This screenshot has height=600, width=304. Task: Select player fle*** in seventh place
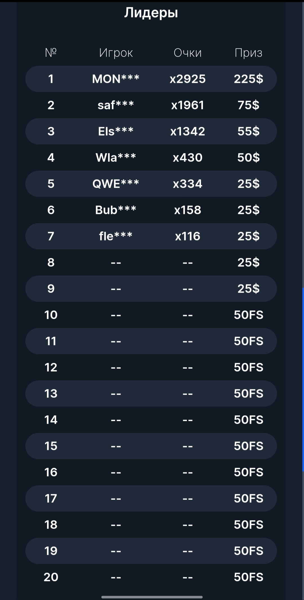tap(116, 236)
